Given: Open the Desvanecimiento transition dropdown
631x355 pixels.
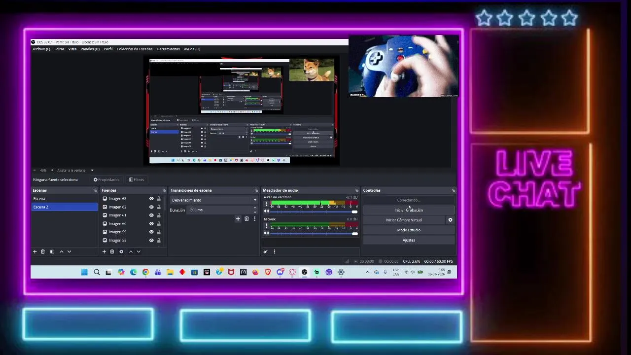Looking at the screenshot, I should [x=214, y=200].
